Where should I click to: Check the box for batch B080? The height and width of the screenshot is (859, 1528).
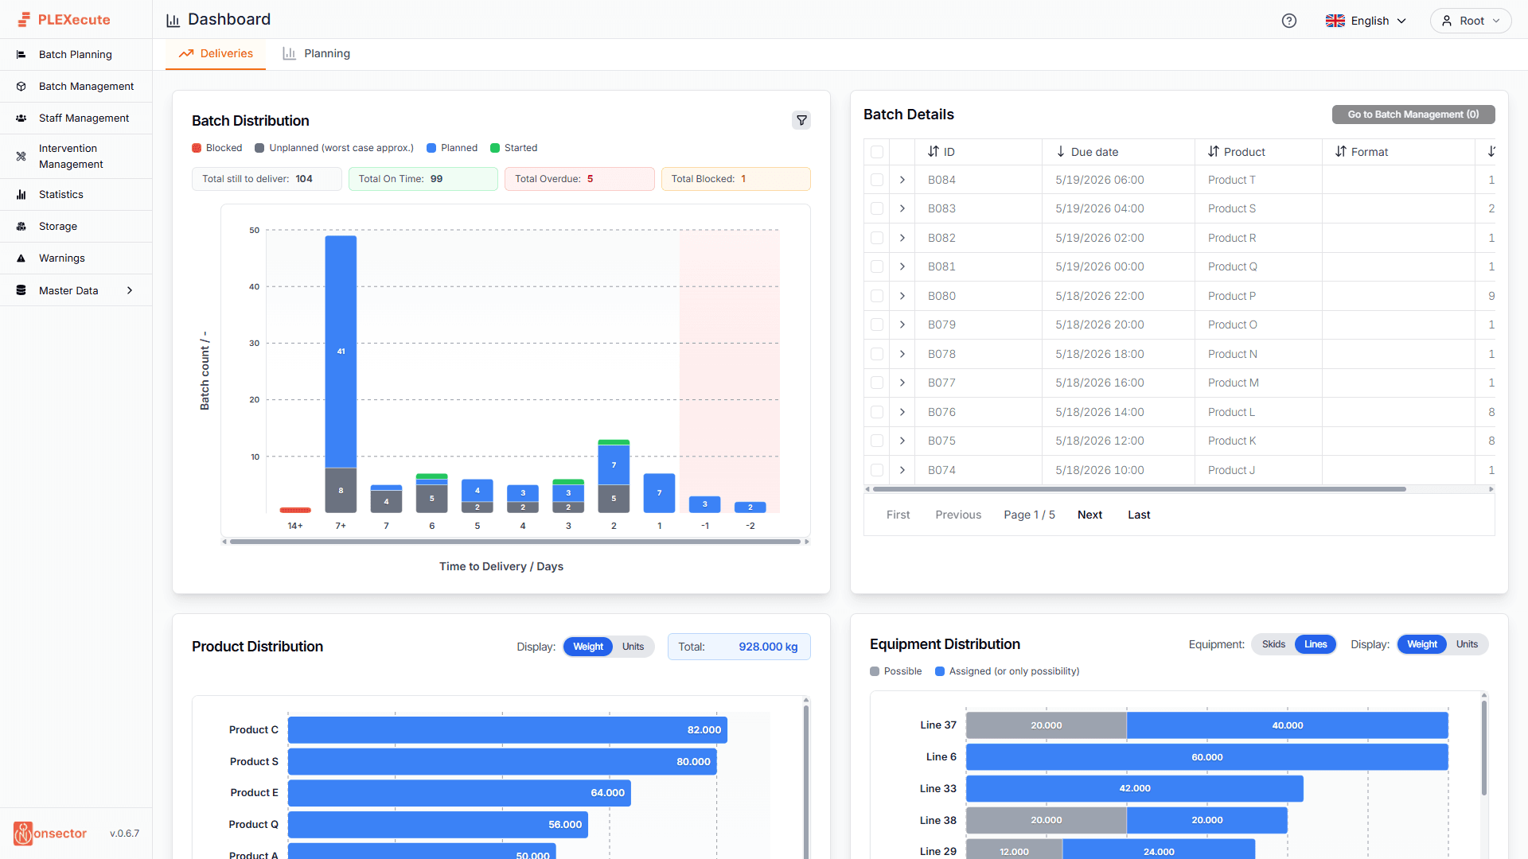877,296
